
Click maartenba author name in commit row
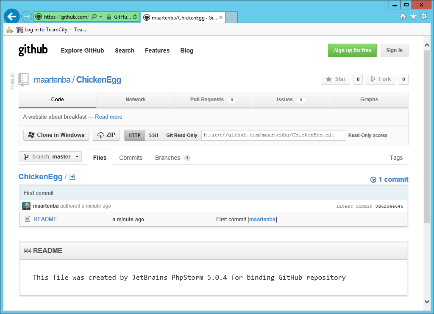tap(46, 206)
